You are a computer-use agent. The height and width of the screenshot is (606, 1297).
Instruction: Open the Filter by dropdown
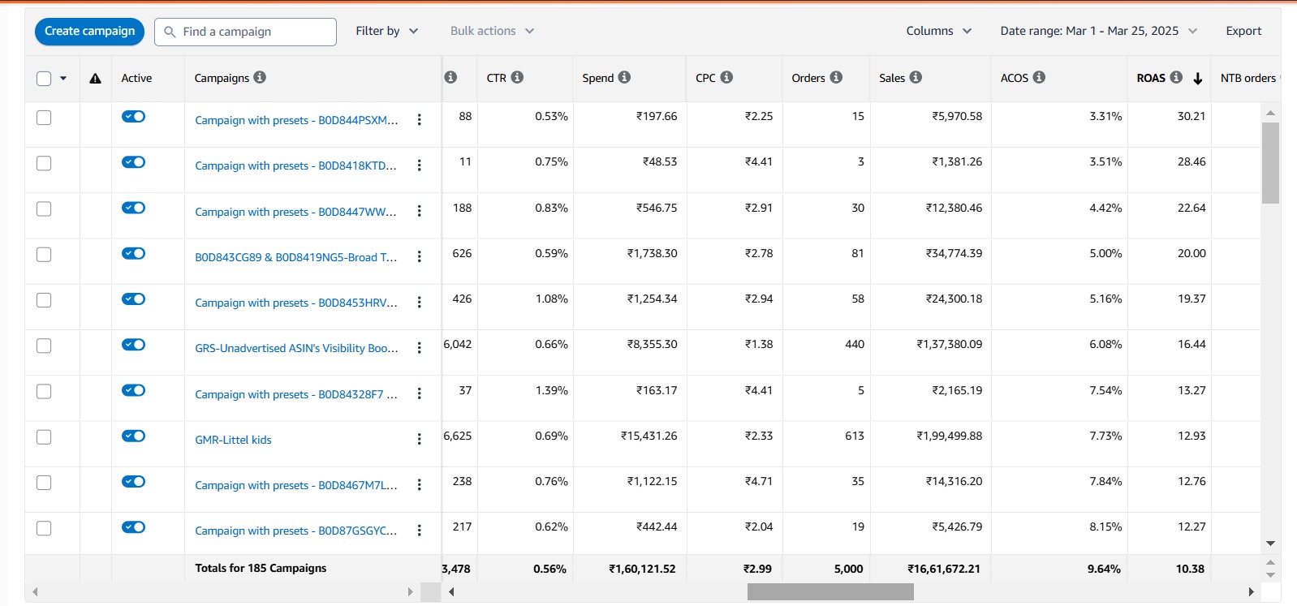tap(387, 31)
